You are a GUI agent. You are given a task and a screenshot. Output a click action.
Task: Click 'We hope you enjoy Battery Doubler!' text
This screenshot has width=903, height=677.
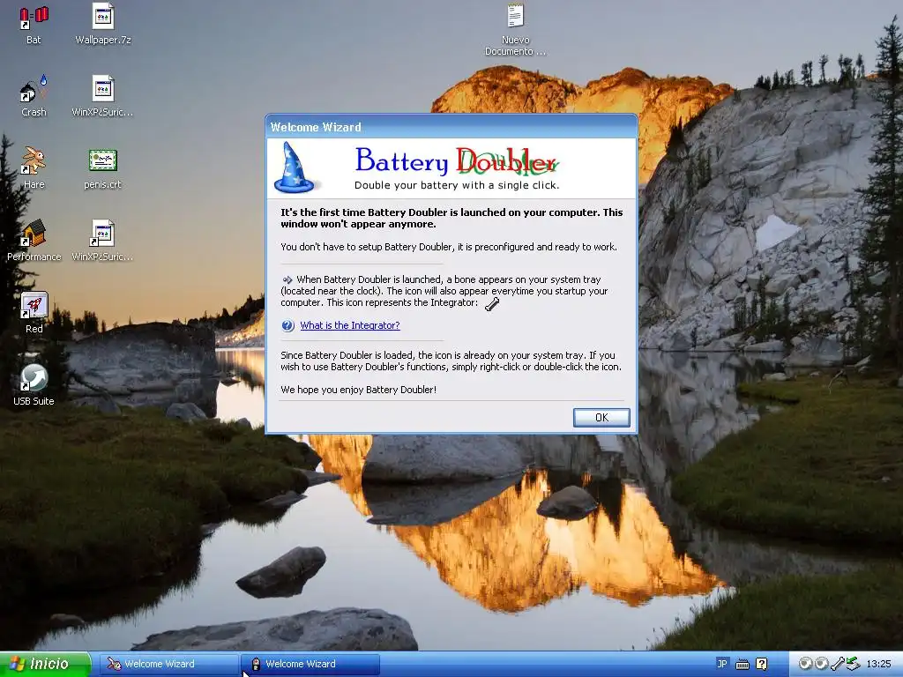[358, 390]
